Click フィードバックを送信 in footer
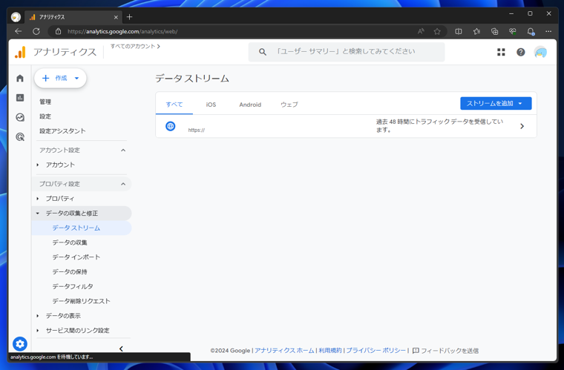The width and height of the screenshot is (564, 370). pos(445,351)
